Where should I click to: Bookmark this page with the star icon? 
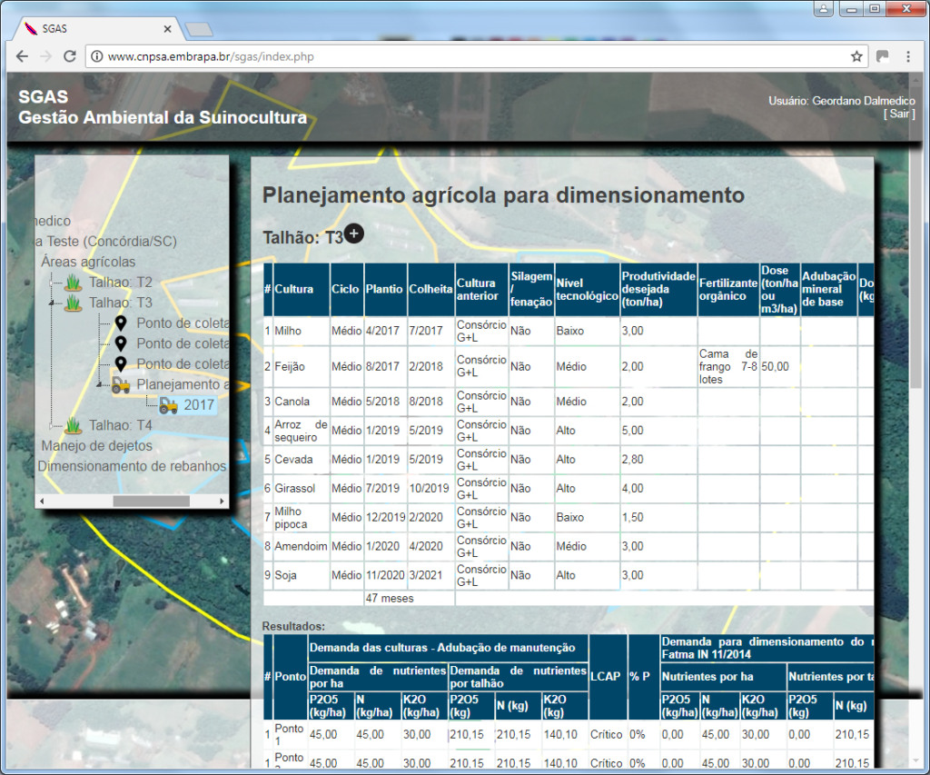[856, 56]
